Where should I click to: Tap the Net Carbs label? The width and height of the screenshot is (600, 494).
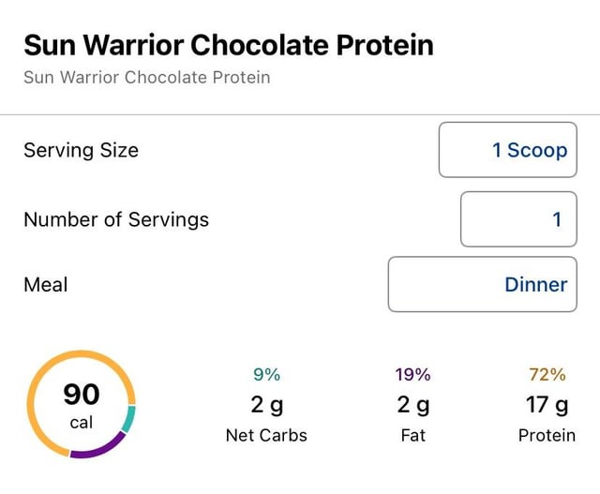tap(266, 435)
